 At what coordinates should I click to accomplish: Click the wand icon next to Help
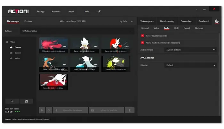click(99, 11)
